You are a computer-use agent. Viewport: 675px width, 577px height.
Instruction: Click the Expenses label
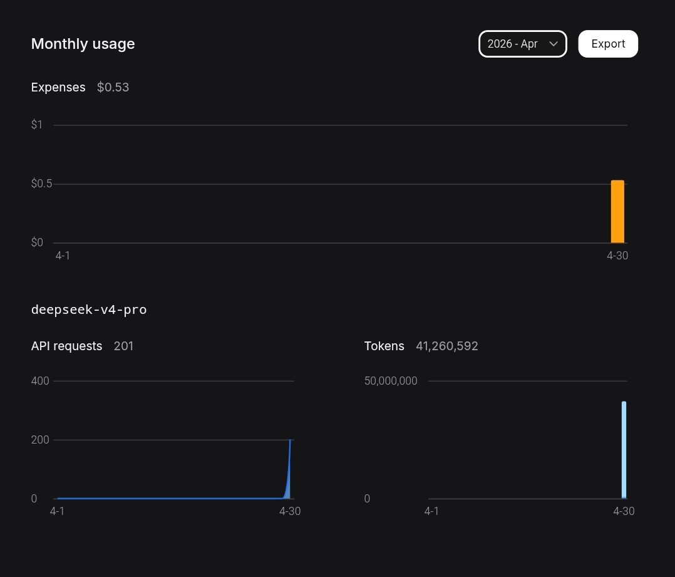click(58, 88)
